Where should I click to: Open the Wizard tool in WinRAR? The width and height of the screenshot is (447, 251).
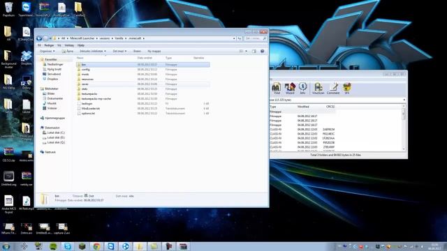coord(290,89)
